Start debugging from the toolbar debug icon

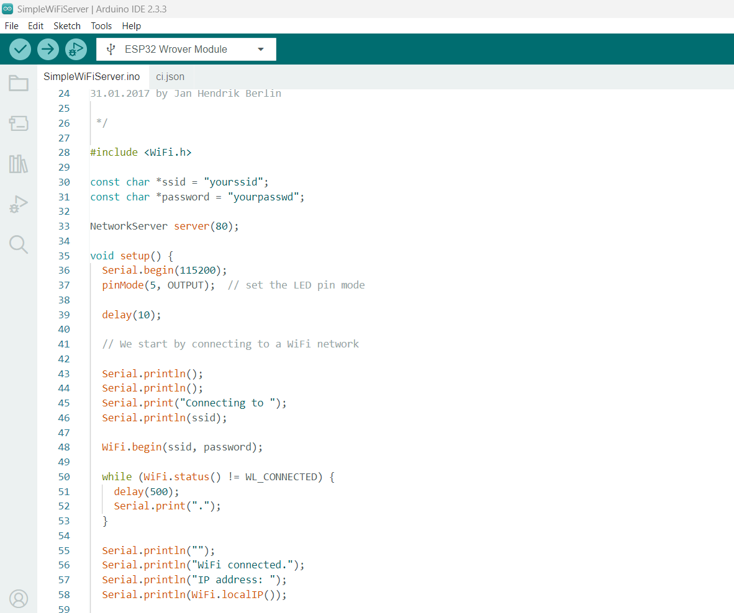[76, 49]
